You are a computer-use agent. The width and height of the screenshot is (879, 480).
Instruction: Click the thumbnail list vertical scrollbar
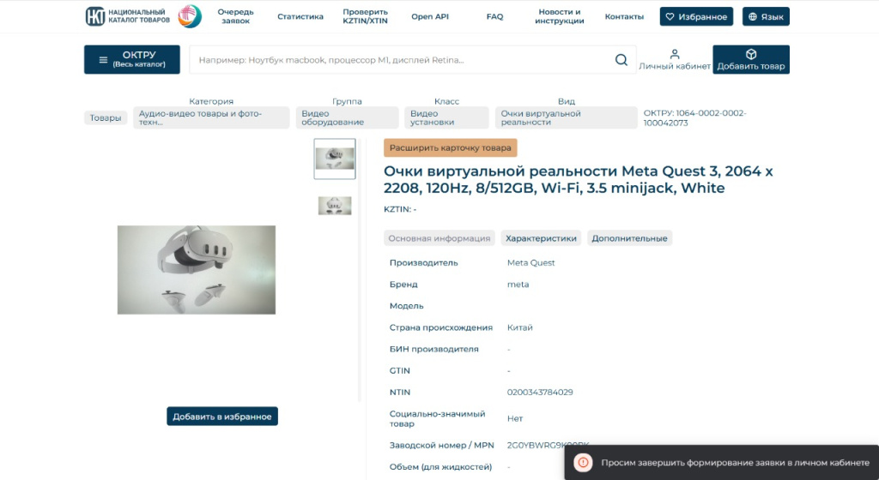pyautogui.click(x=360, y=270)
